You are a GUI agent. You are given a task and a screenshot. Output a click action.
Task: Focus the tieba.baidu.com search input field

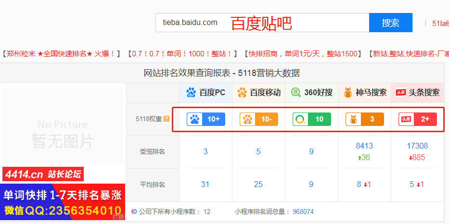(262, 23)
